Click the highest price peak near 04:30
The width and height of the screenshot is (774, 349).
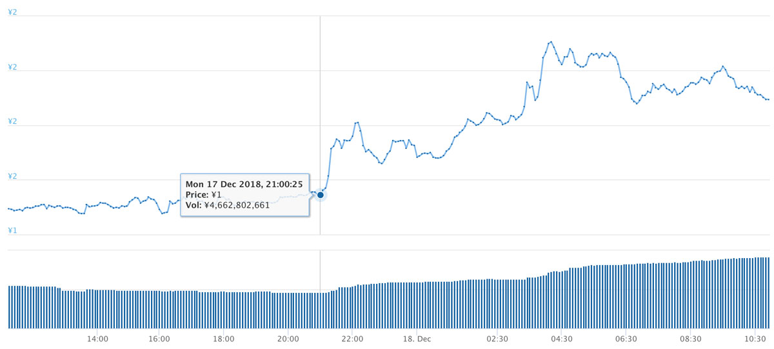[550, 42]
